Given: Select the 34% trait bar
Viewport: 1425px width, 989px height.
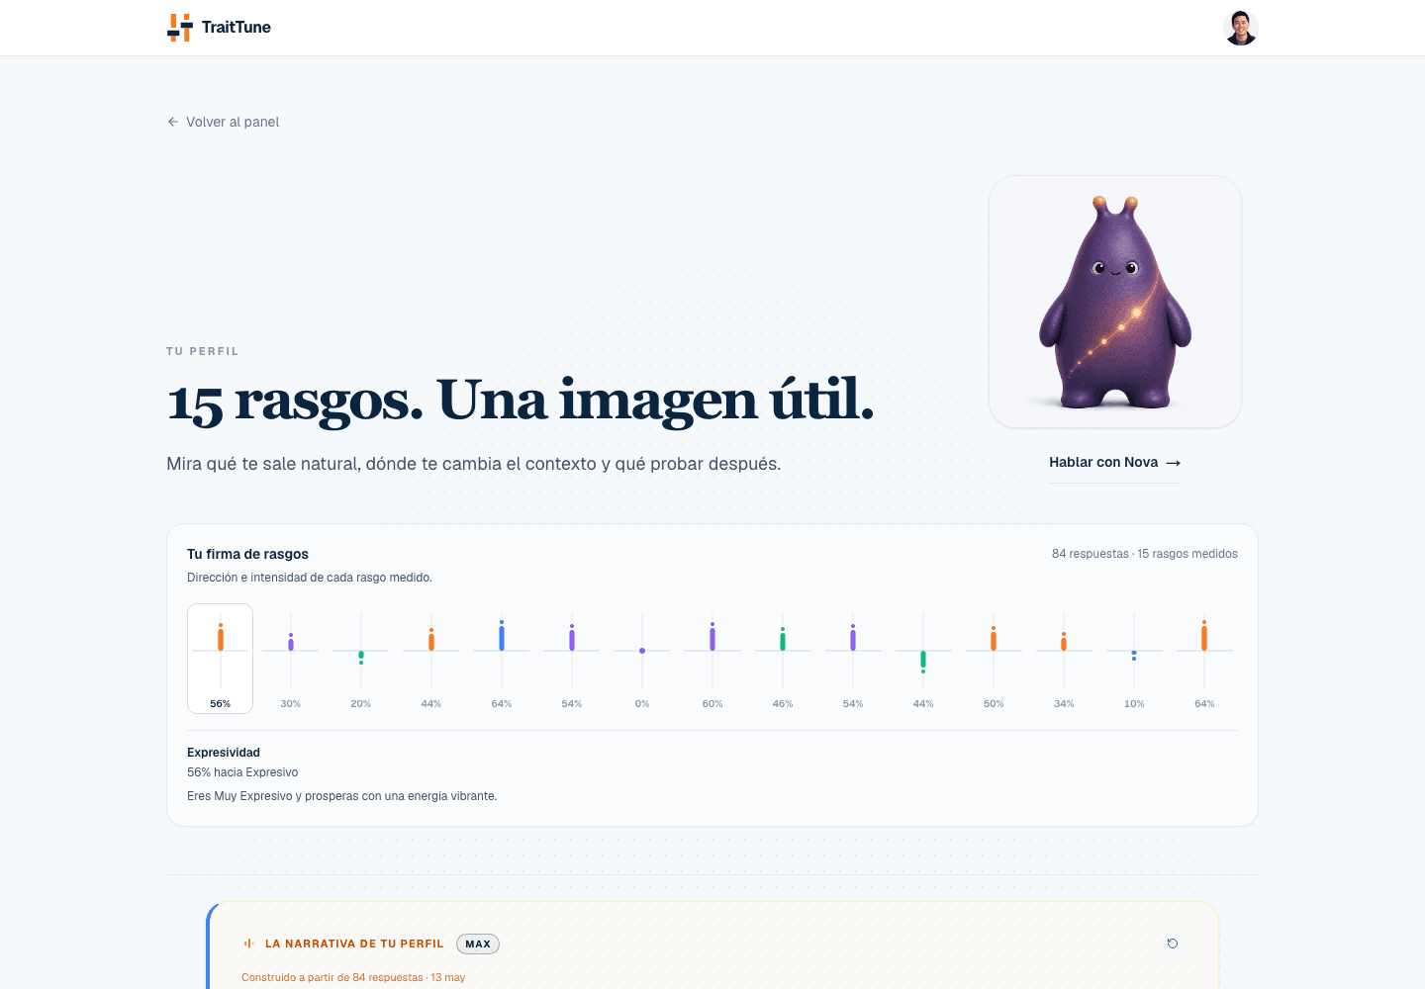Looking at the screenshot, I should [x=1064, y=658].
